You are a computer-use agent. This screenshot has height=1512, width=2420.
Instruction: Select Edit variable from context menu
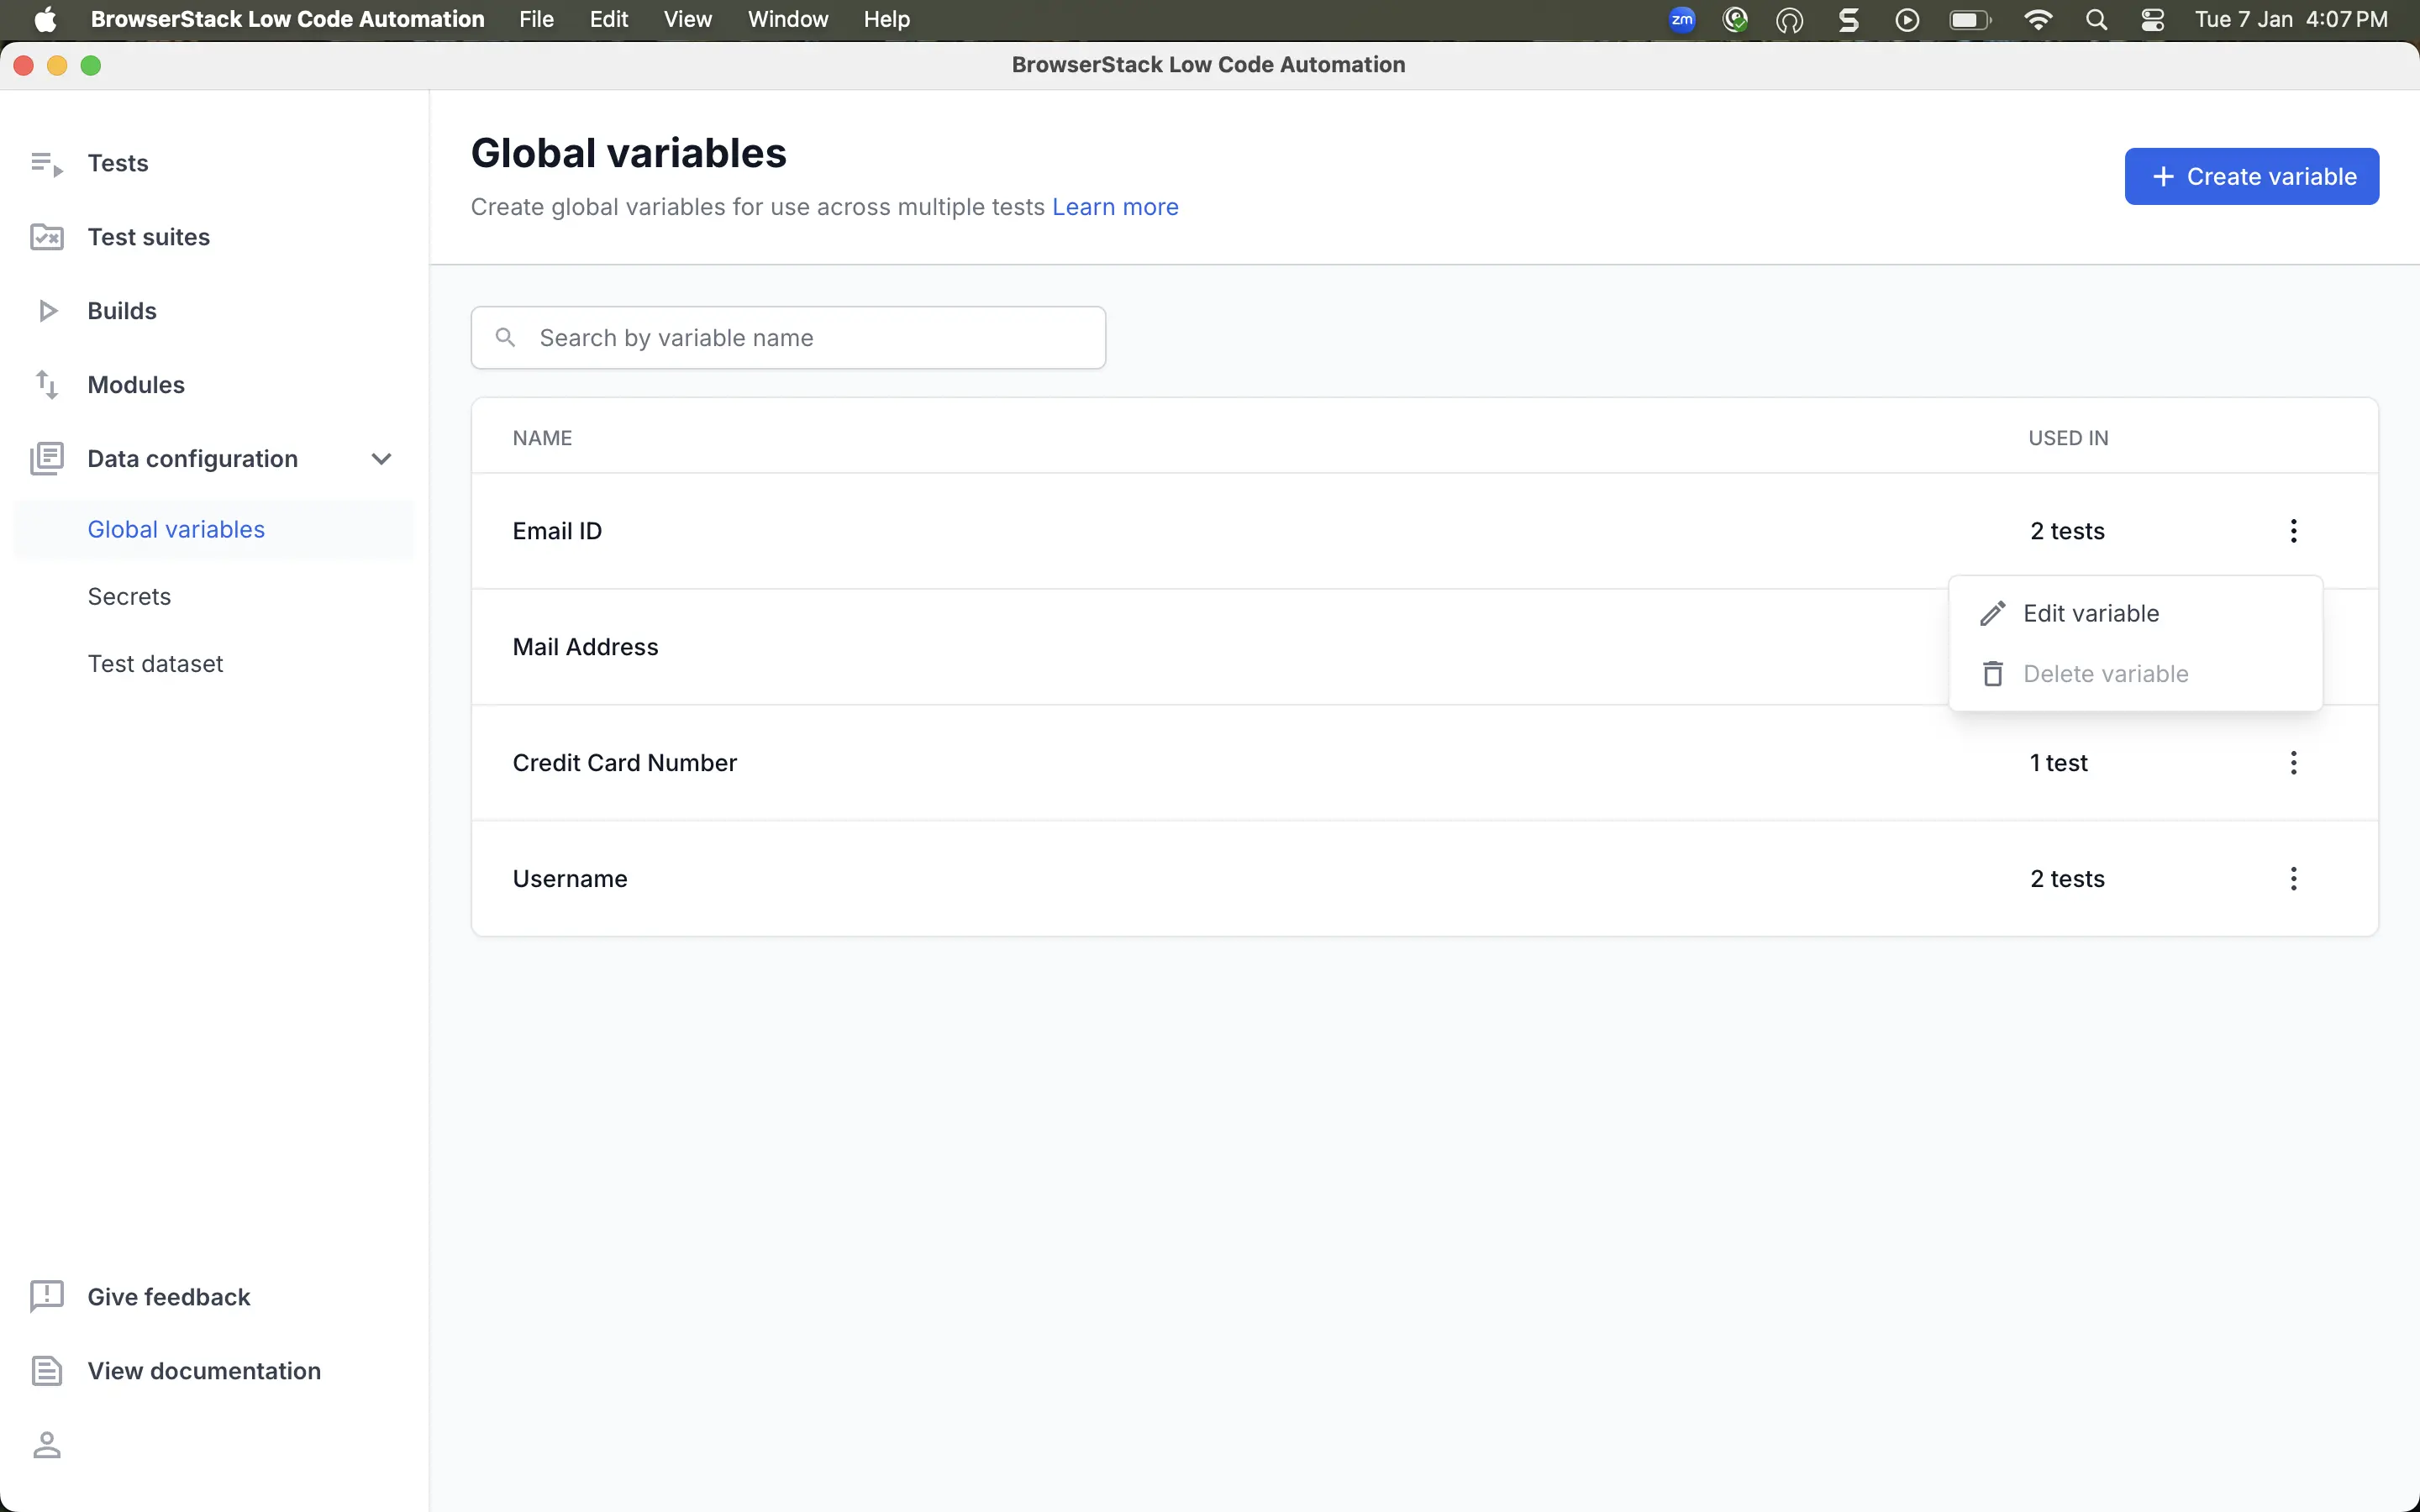(x=2090, y=613)
